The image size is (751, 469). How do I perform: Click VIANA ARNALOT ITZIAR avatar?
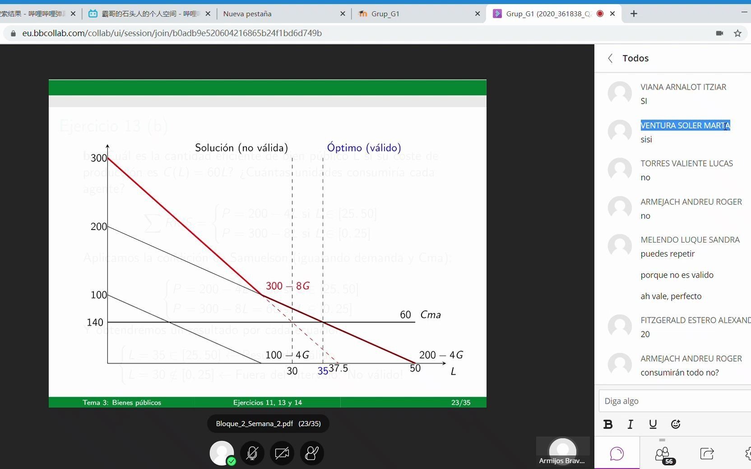[620, 93]
